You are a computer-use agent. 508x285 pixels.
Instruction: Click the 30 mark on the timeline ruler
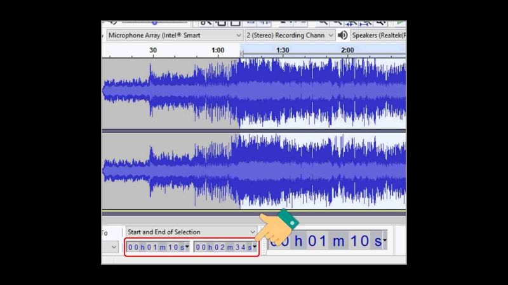[153, 51]
